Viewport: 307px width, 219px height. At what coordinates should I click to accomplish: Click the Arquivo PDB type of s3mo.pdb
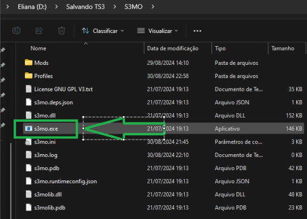[230, 168]
